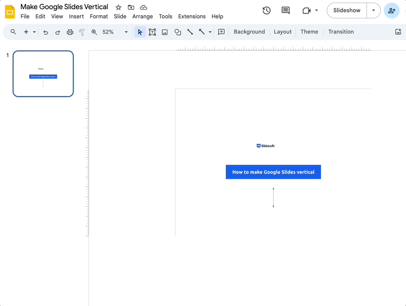The width and height of the screenshot is (406, 306).
Task: Check the document's cloud save status
Action: coord(143,7)
